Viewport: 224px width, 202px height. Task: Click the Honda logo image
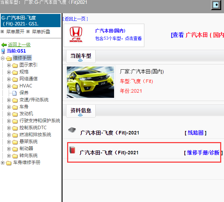pos(76,34)
